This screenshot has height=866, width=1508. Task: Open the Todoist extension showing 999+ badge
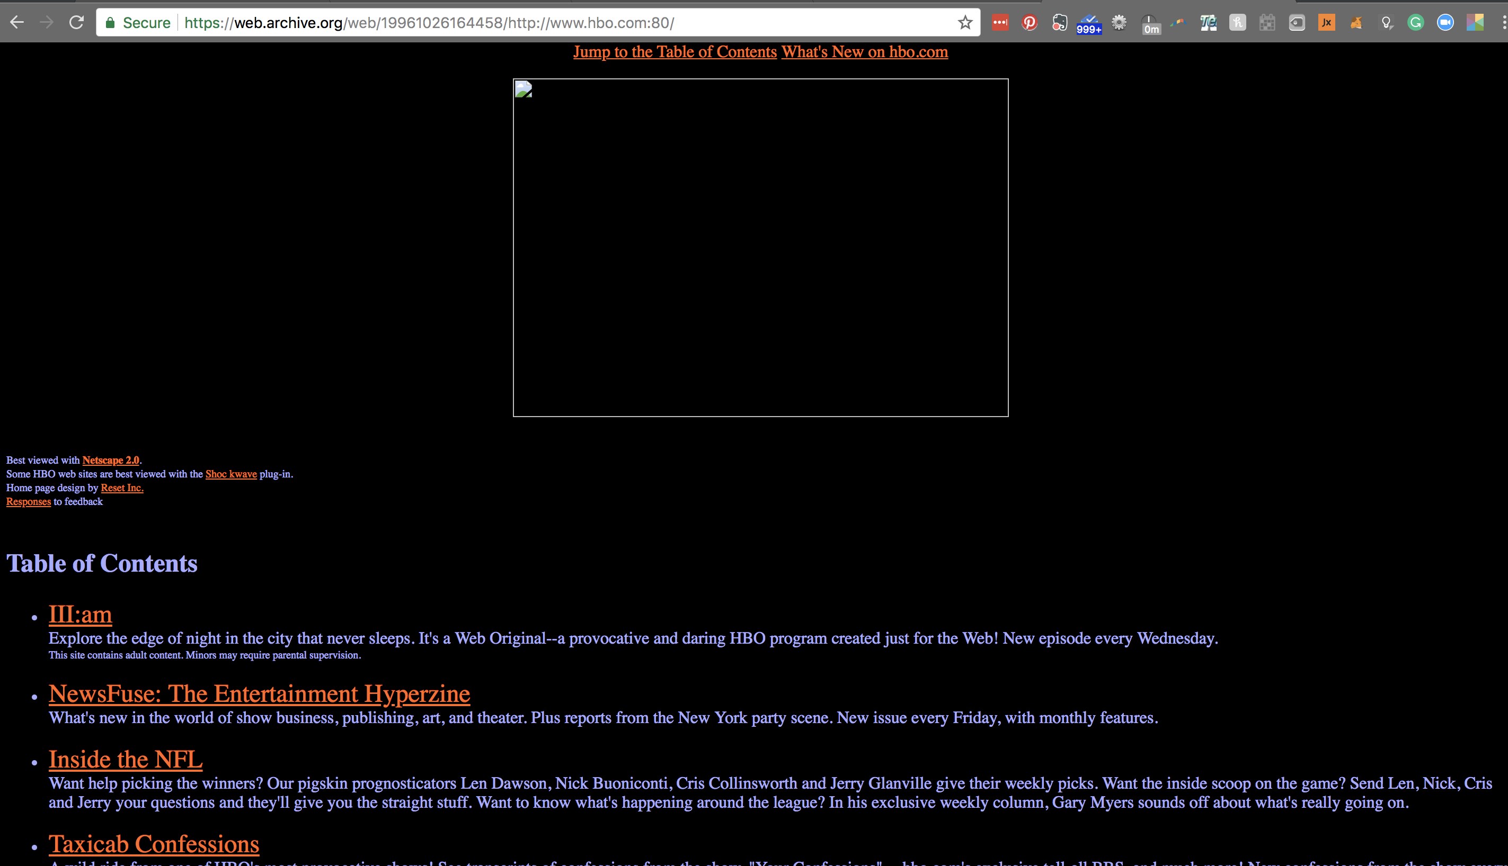[x=1089, y=22]
